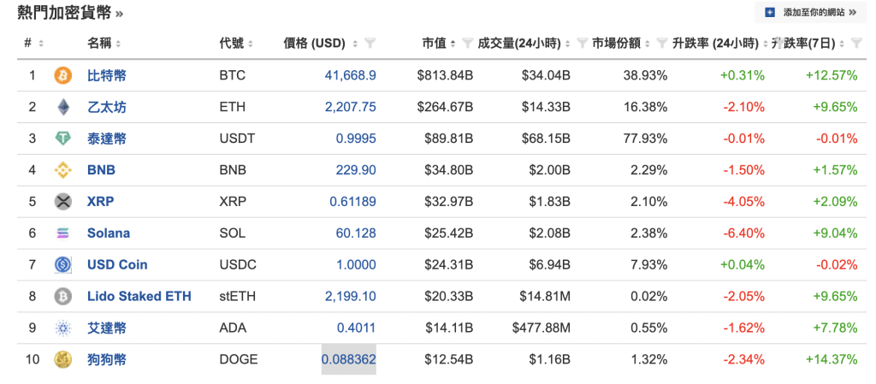876x384 pixels.
Task: Click Bitcoin market cap $813.84B
Action: 445,75
